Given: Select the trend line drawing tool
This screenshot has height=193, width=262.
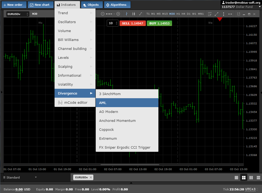Looking at the screenshot, I should tap(217, 14).
